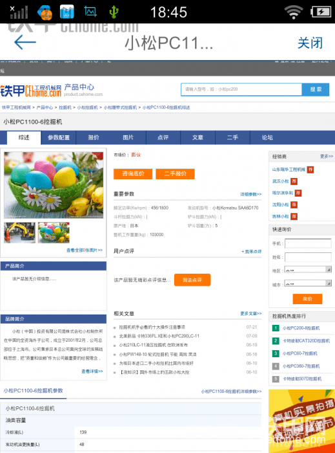Switch to the 报价 tab
Viewport: 335px width, 453px height.
[94, 137]
